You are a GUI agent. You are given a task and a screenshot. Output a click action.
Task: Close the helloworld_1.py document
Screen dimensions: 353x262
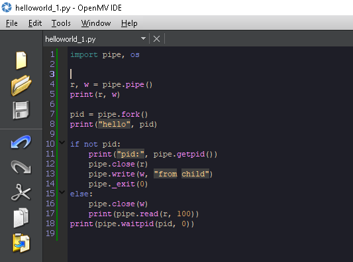pyautogui.click(x=156, y=38)
